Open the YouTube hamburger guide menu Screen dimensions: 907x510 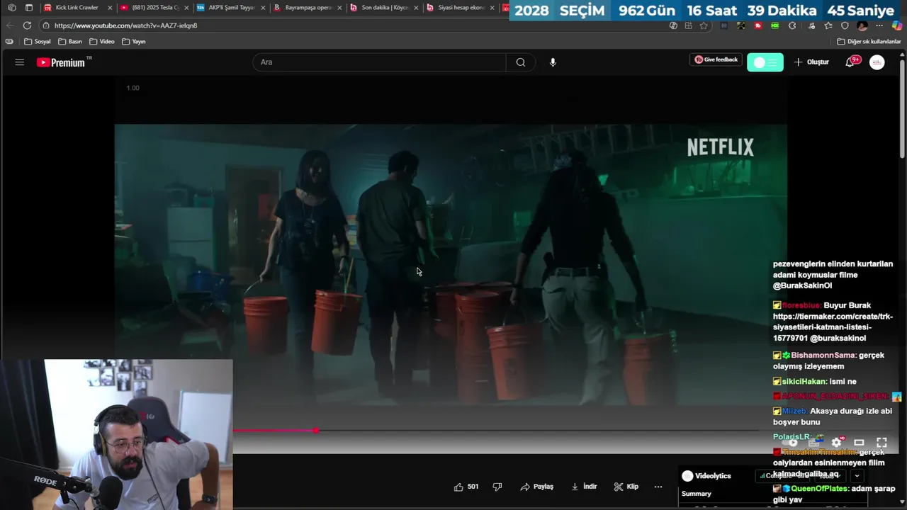pos(19,62)
